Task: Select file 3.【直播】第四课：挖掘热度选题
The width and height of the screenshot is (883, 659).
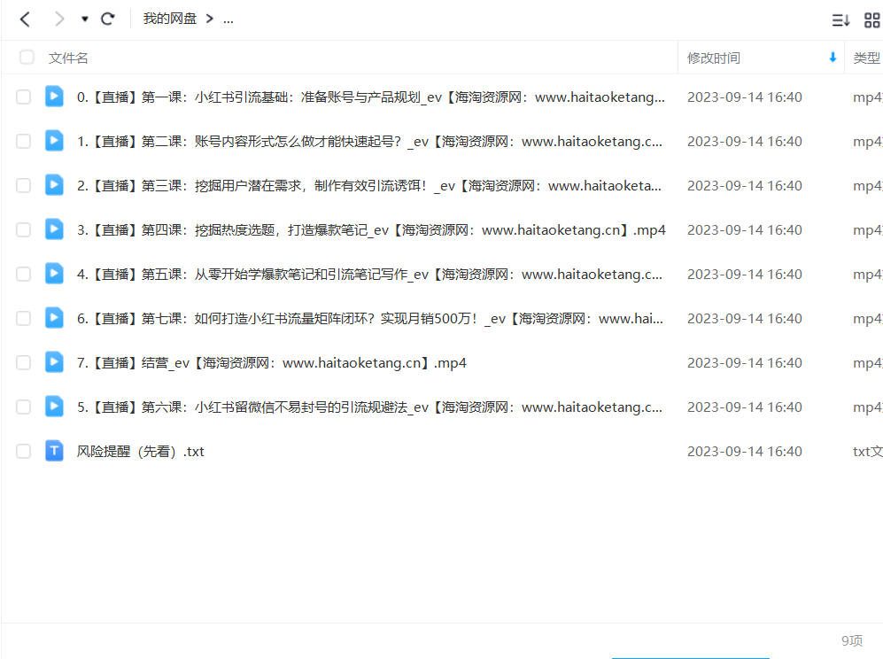Action: [371, 229]
